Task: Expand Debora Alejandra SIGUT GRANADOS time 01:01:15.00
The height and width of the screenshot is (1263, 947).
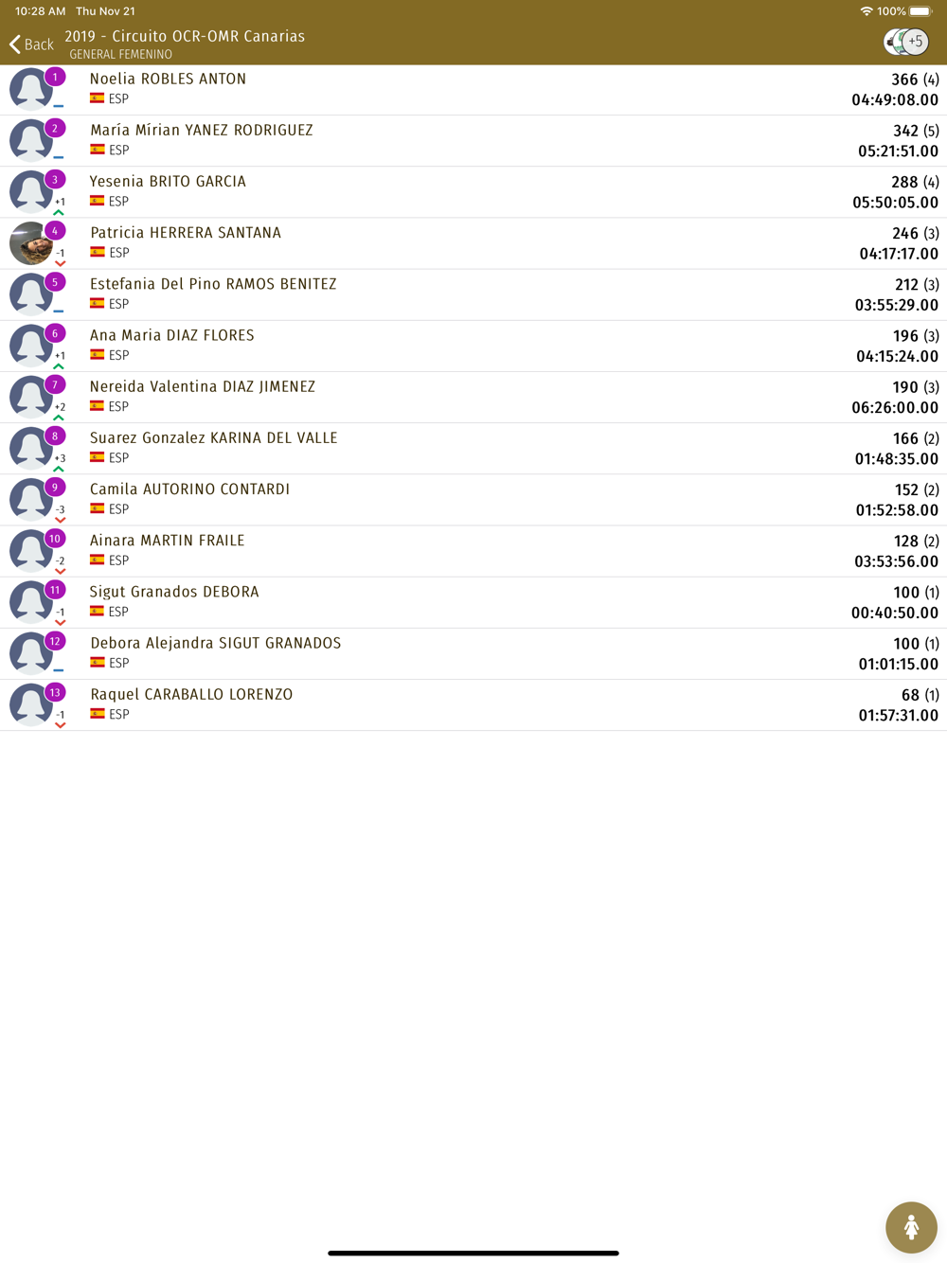Action: click(898, 665)
